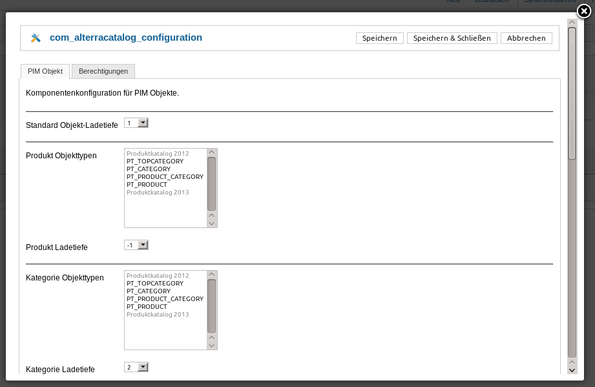Click the dialog scrollbar down arrow

coord(572,370)
